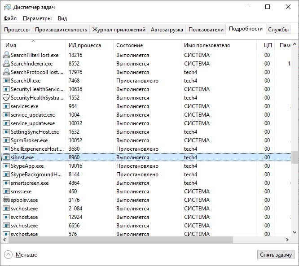Viewport: 299px width, 266px height.
Task: Sort by the Имя пользователя column header
Action: (219, 45)
